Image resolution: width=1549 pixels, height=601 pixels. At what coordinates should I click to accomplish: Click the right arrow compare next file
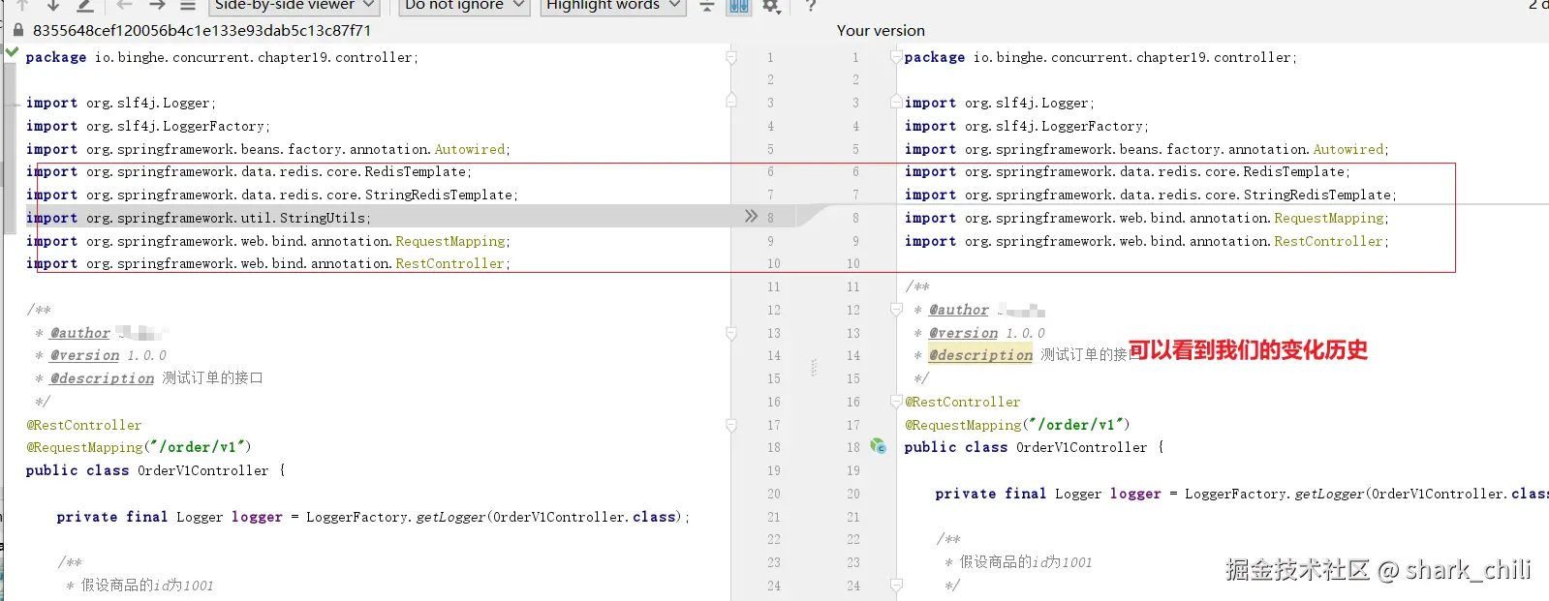(157, 5)
